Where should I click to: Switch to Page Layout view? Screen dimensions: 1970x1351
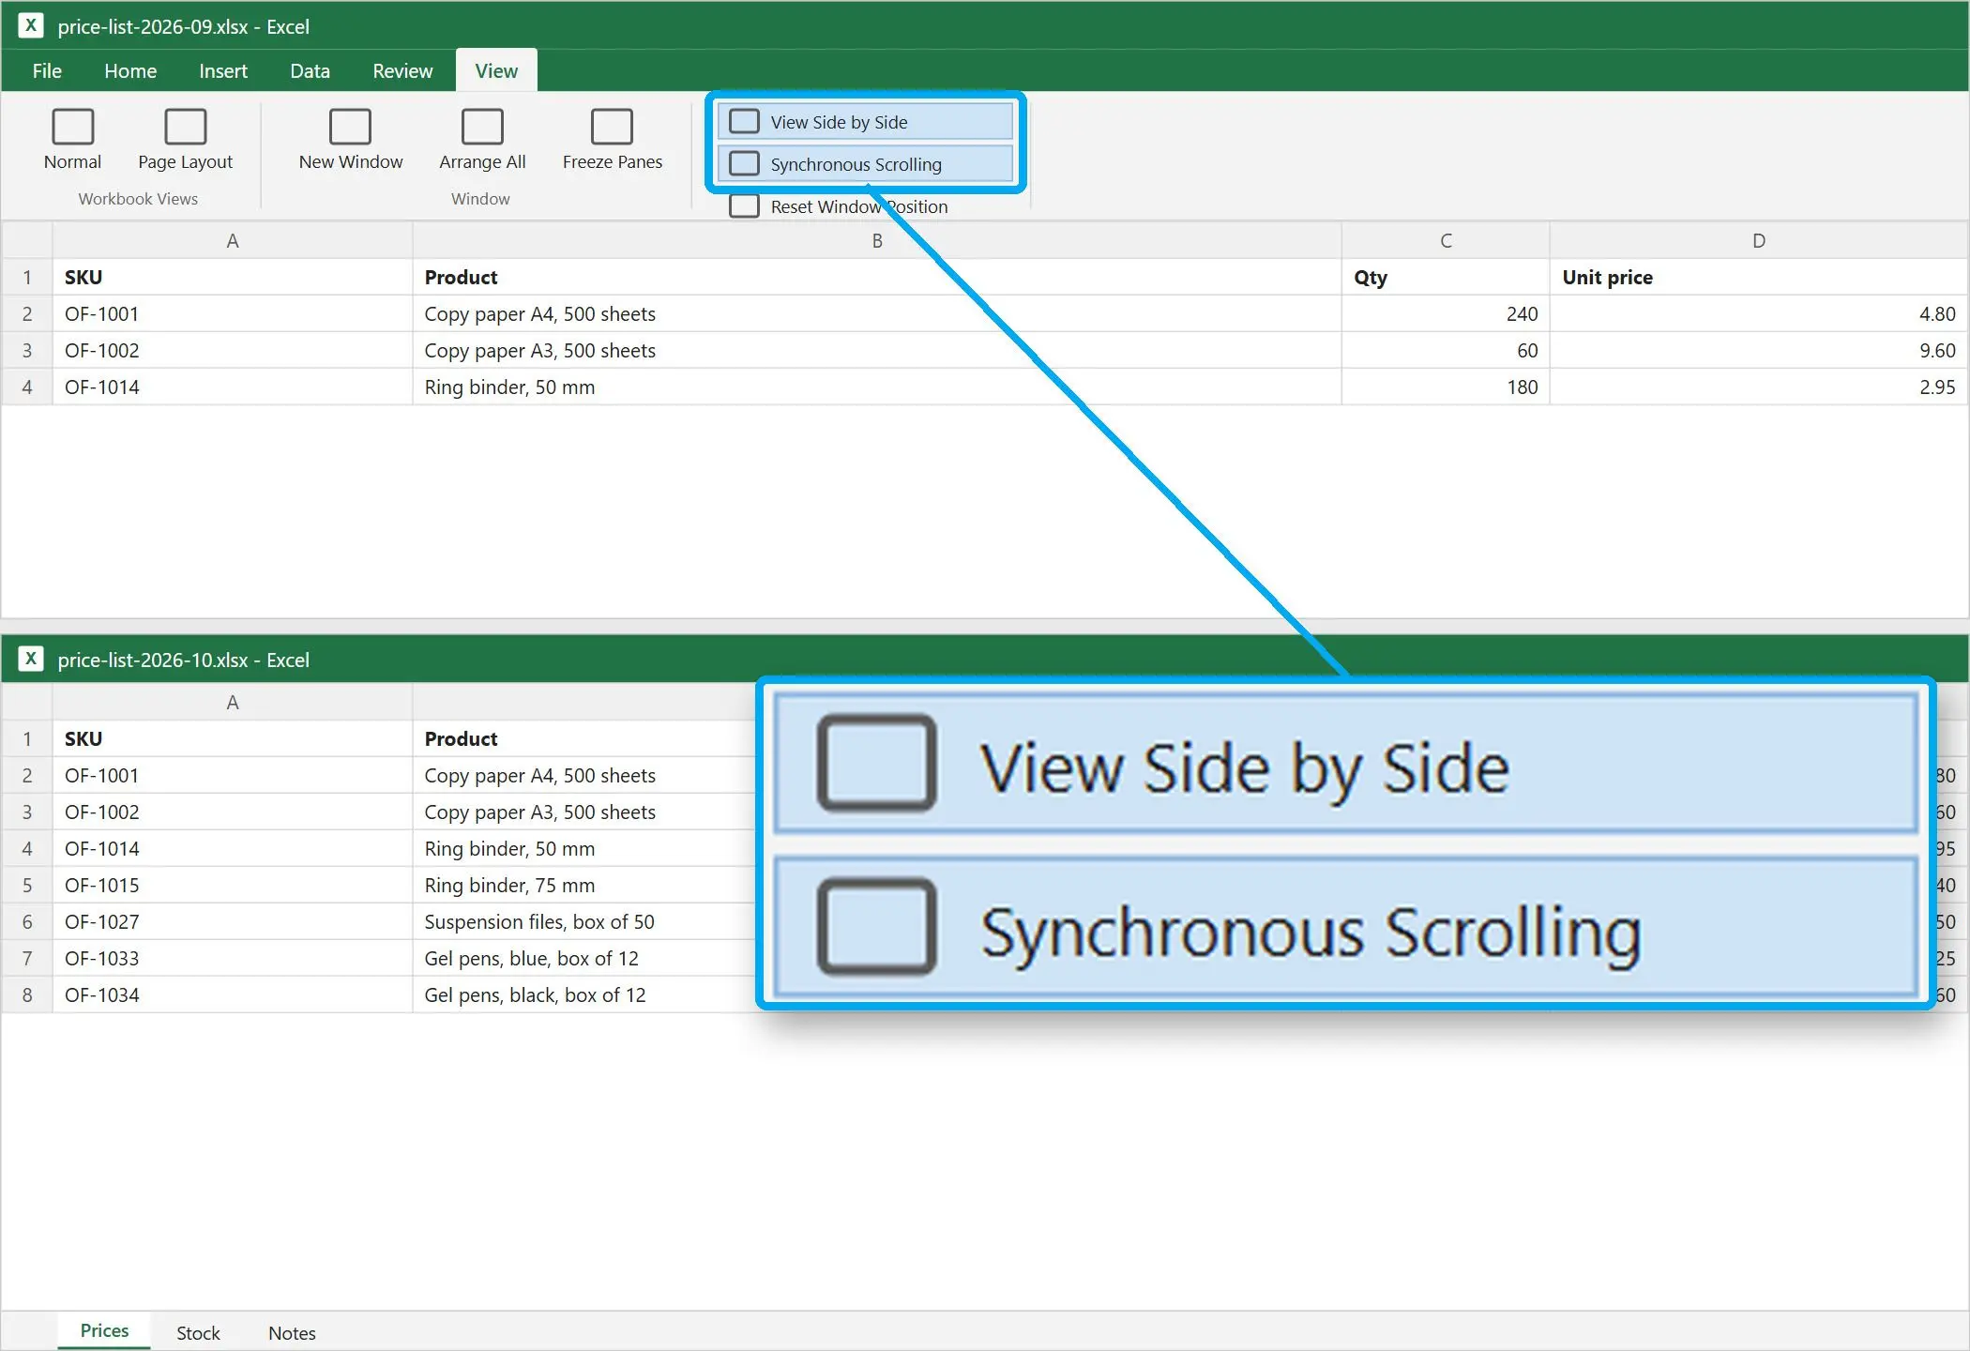[185, 141]
